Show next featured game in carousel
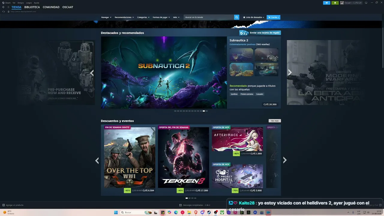Viewport: 384px width, 216px height. point(290,72)
